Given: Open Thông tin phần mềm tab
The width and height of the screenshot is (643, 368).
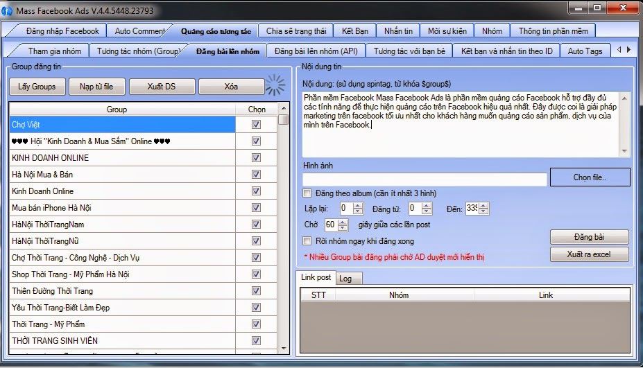Looking at the screenshot, I should coord(554,31).
